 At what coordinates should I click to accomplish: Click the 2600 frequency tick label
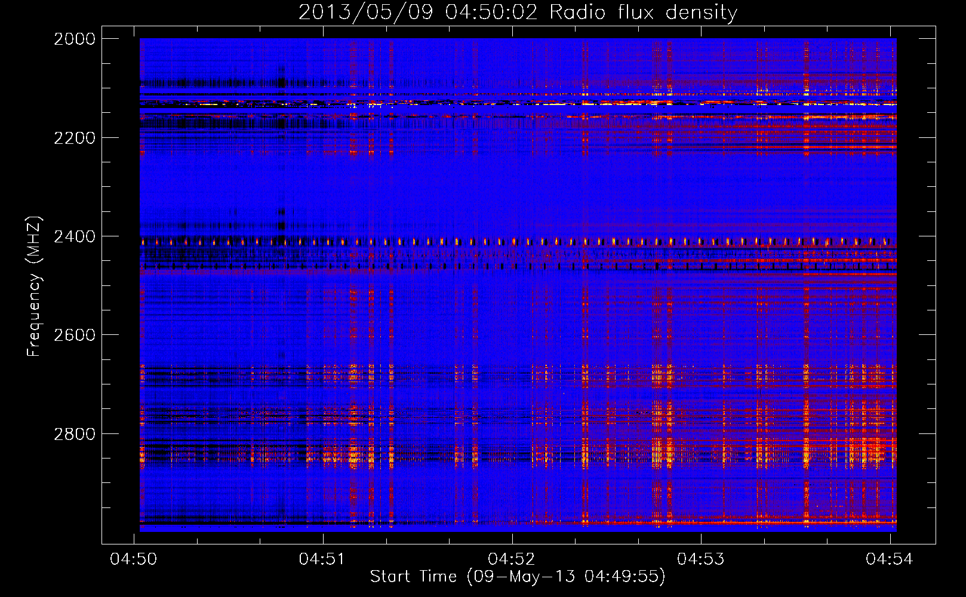75,335
